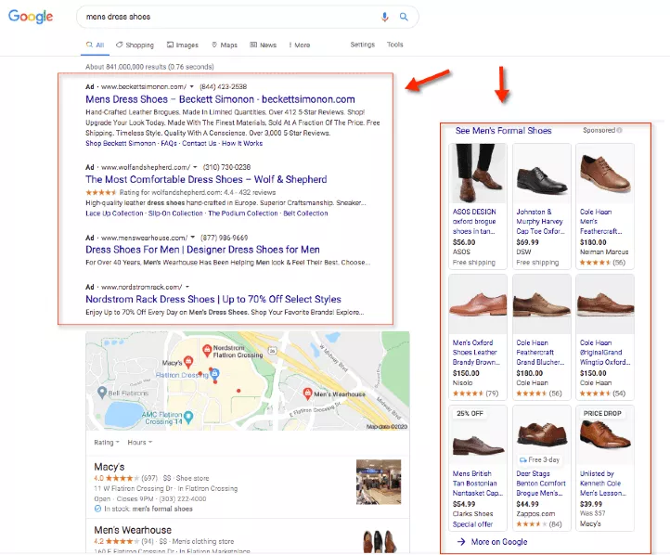Viewport: 670px width, 555px height.
Task: Click the voice search microphone icon
Action: (x=385, y=17)
